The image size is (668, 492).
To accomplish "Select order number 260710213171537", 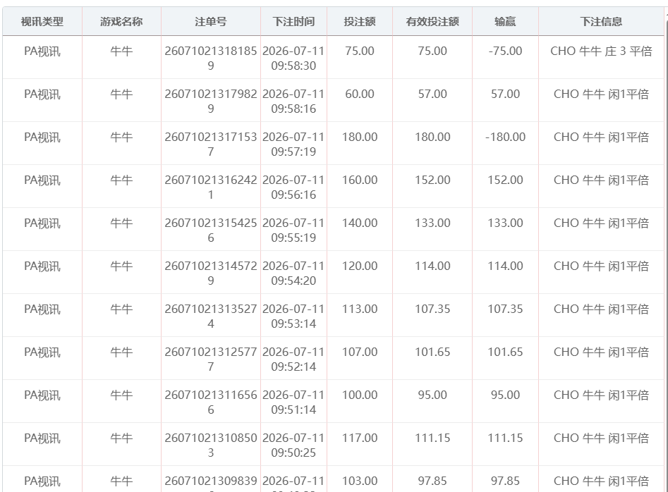I will pyautogui.click(x=210, y=144).
